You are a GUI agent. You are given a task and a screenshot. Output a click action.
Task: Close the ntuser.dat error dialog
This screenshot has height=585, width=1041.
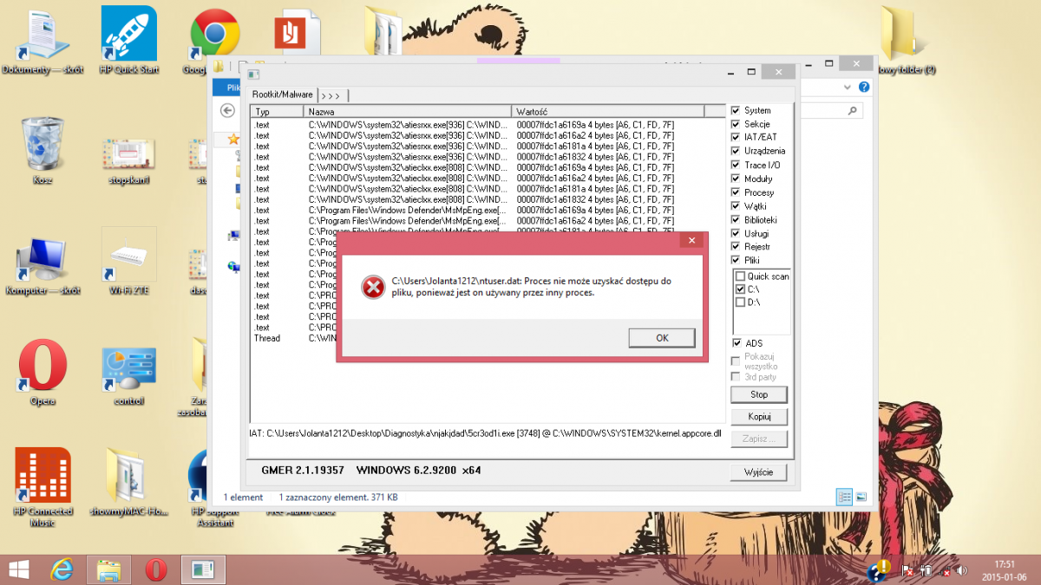tap(691, 241)
